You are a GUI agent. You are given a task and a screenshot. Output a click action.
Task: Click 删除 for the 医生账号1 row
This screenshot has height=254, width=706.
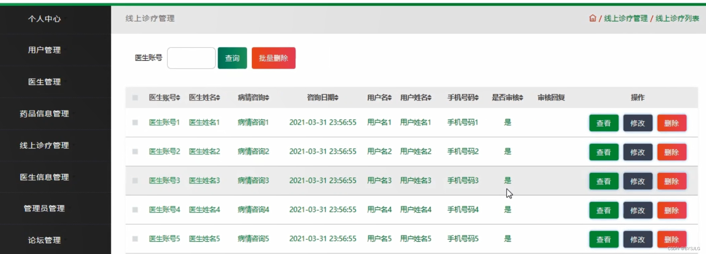pyautogui.click(x=672, y=123)
